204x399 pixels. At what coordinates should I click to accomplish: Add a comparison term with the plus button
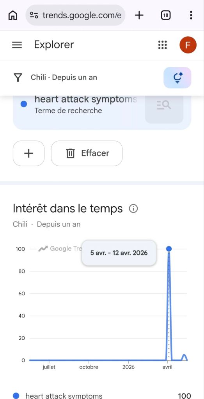(28, 153)
